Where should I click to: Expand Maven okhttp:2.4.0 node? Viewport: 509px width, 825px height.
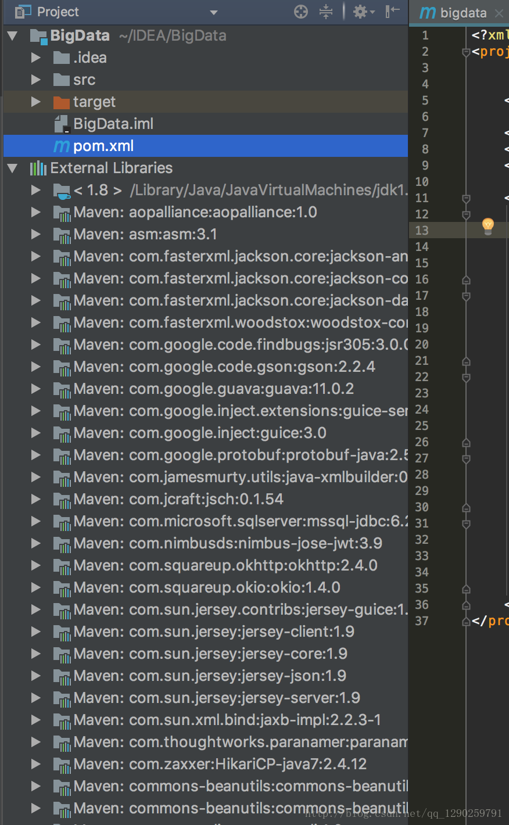[36, 565]
